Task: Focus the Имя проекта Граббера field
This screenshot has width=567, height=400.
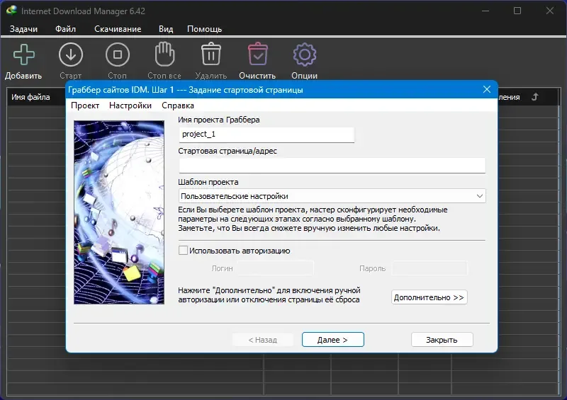Action: [x=266, y=135]
